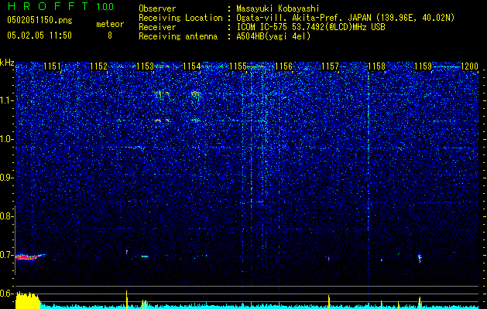This screenshot has width=487, height=309.
Task: Click the 1151 time marker
Action: point(52,66)
